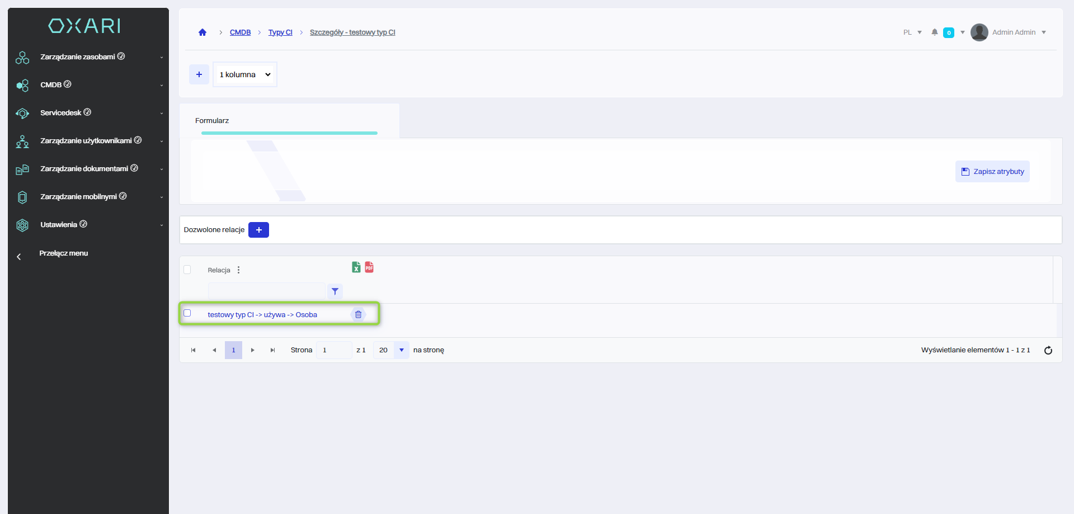Delete the 'testowy typ CI -> używa -> Osoba' relation

(x=358, y=314)
